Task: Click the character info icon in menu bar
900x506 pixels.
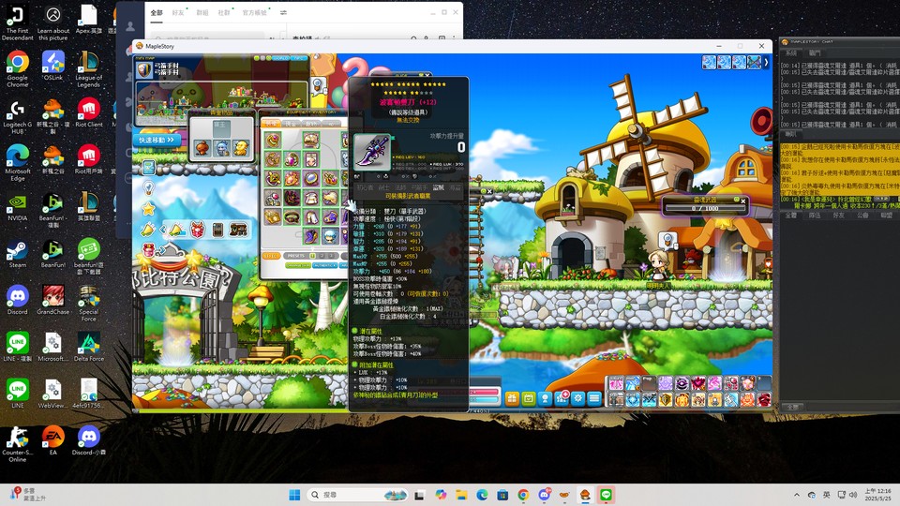Action: coord(546,397)
